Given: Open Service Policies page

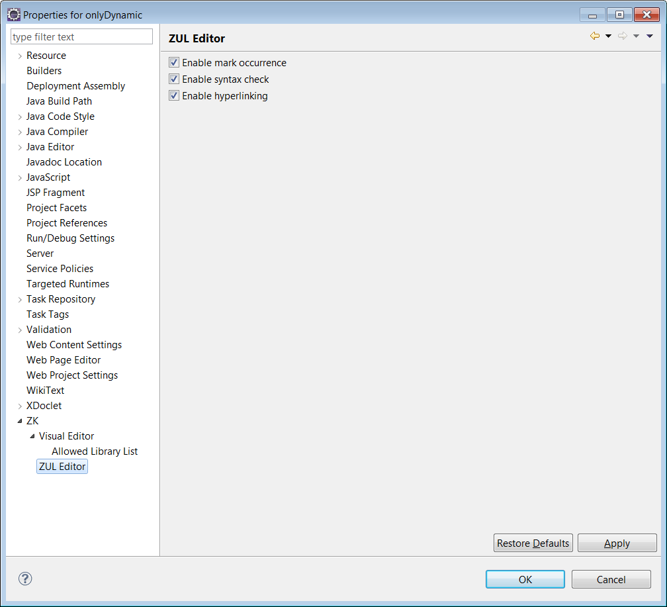Looking at the screenshot, I should tap(60, 269).
